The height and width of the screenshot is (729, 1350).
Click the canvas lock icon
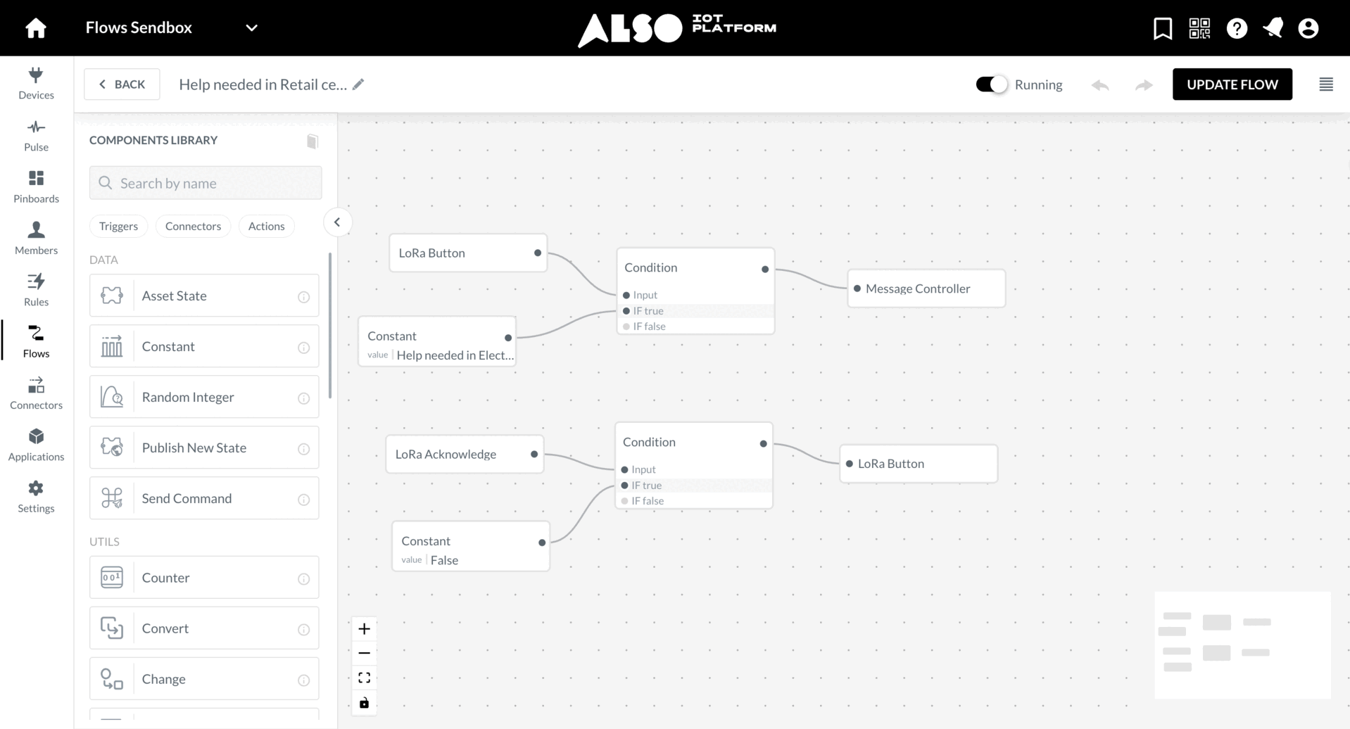pos(364,703)
